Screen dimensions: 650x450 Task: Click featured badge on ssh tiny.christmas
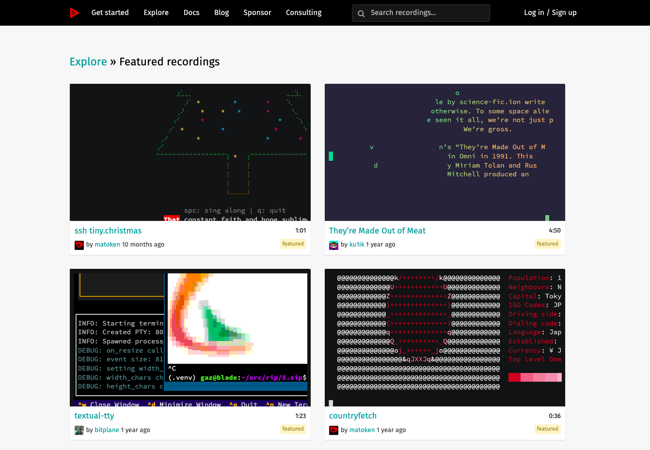coord(293,244)
